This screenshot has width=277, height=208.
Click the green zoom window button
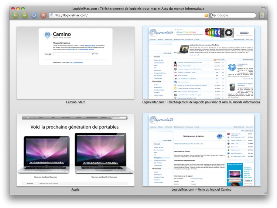point(23,8)
